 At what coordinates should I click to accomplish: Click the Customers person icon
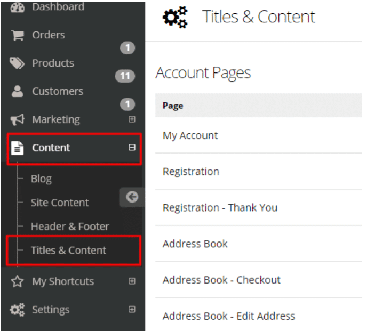pos(17,91)
